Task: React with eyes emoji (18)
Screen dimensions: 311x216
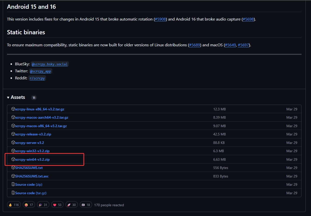Action: [86, 205]
